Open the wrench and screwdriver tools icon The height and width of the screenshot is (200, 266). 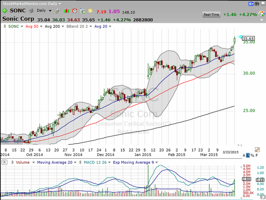pyautogui.click(x=58, y=11)
